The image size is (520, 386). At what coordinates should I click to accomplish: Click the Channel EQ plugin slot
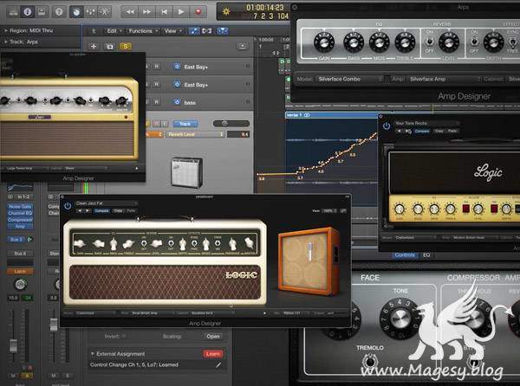(20, 213)
